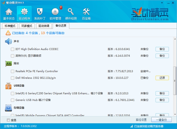Switch to 玩家模式 tab
The width and height of the screenshot is (177, 129).
pos(27,26)
